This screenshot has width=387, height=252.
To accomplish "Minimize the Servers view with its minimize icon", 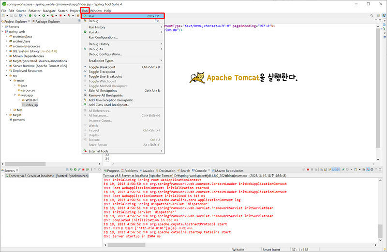I will (x=95, y=169).
